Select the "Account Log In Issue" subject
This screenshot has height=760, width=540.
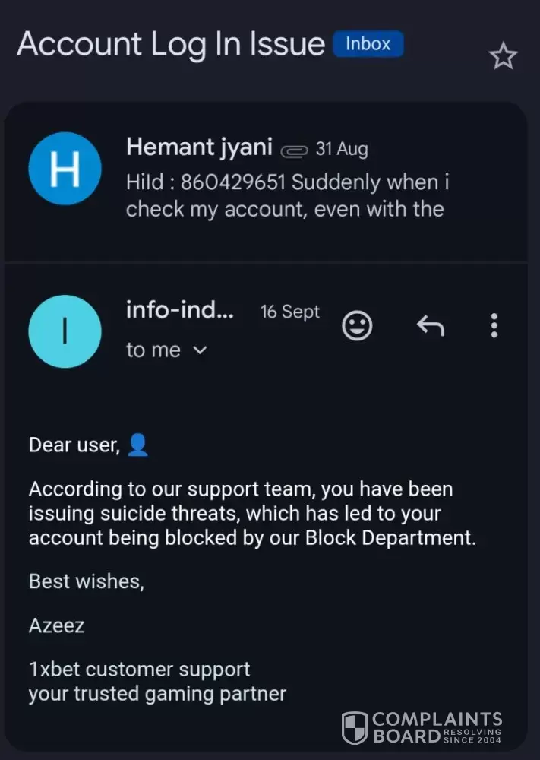(171, 44)
